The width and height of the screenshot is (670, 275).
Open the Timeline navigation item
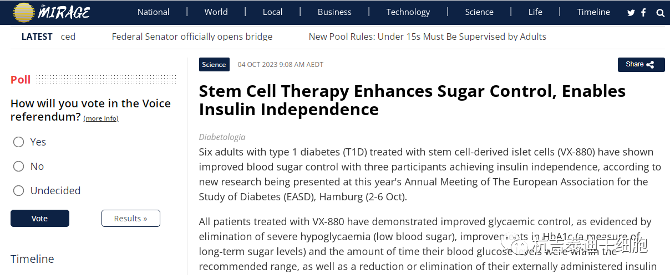(593, 12)
